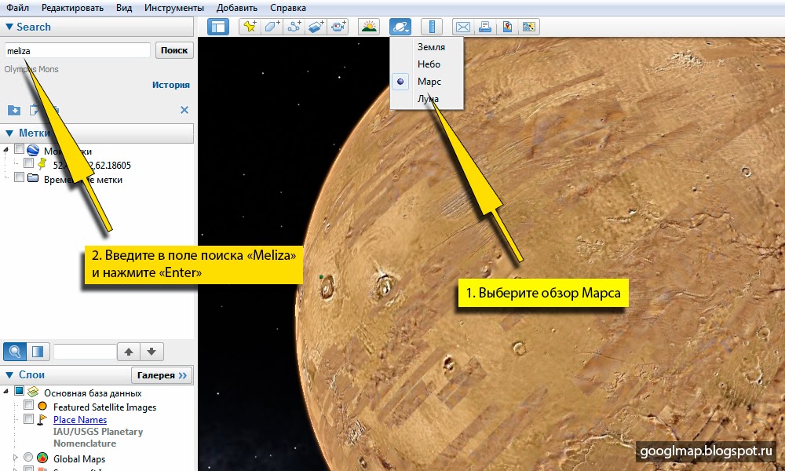Collapse the Метки panel triangle
Viewport: 785px width, 471px height.
coord(9,133)
